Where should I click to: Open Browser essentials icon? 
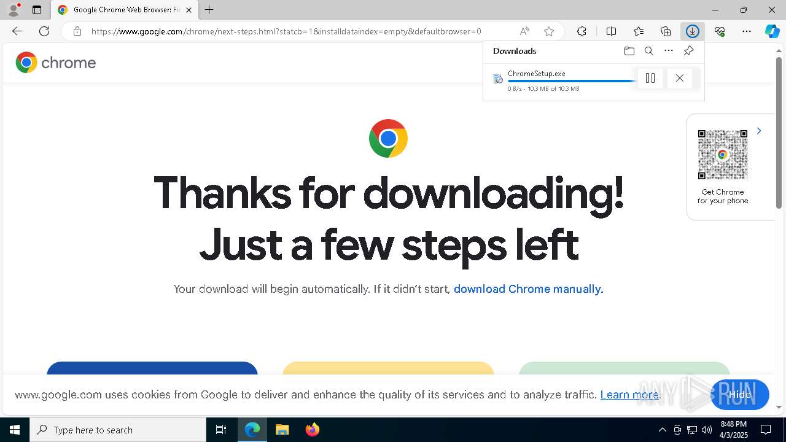[x=720, y=31]
